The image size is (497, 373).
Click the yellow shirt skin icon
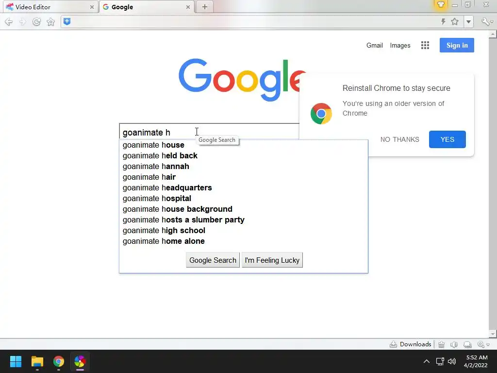(441, 4)
